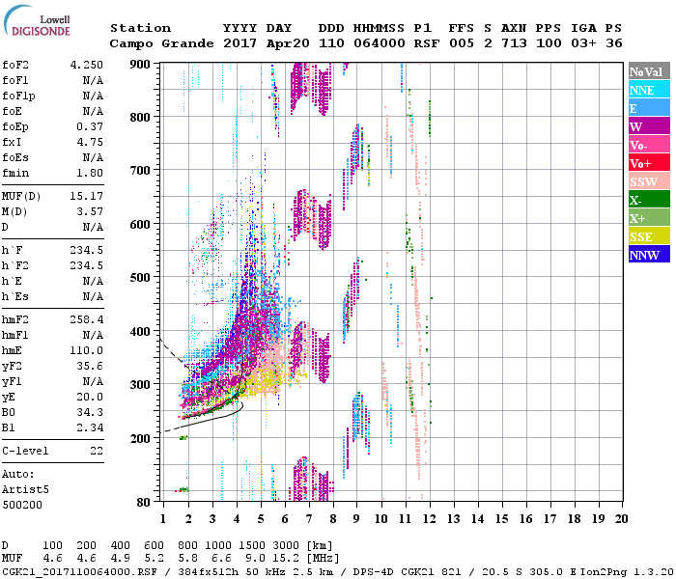
Task: Click the AXN value 713
Action: coord(514,43)
